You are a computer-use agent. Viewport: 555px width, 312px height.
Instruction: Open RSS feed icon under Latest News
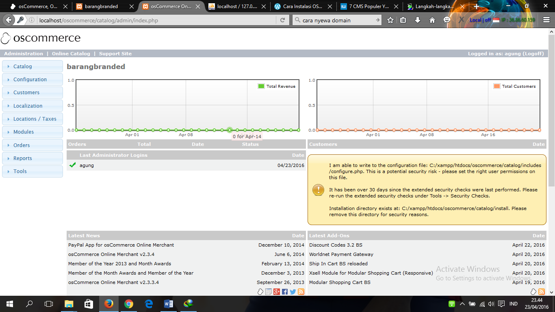(x=301, y=292)
